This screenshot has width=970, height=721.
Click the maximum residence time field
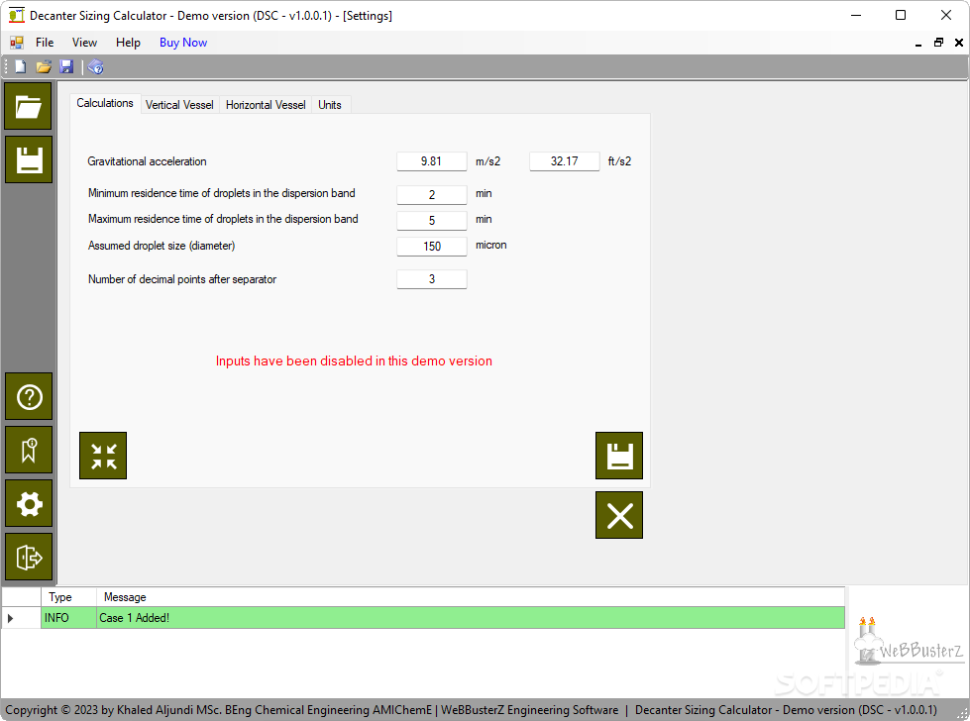click(x=431, y=221)
